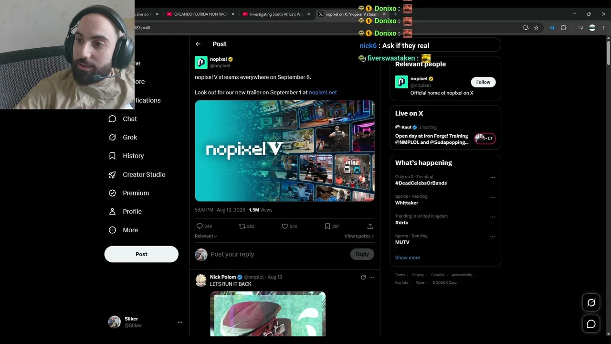The width and height of the screenshot is (611, 344).
Task: Open options for #drfc trend
Action: [x=493, y=217]
